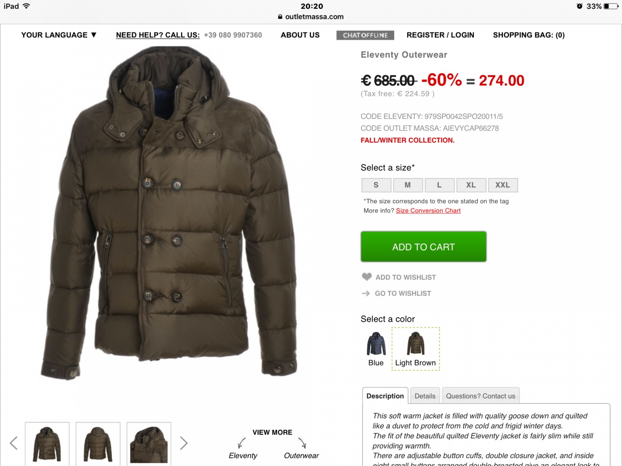Open the Register / Login menu
The width and height of the screenshot is (622, 466).
[x=440, y=35]
